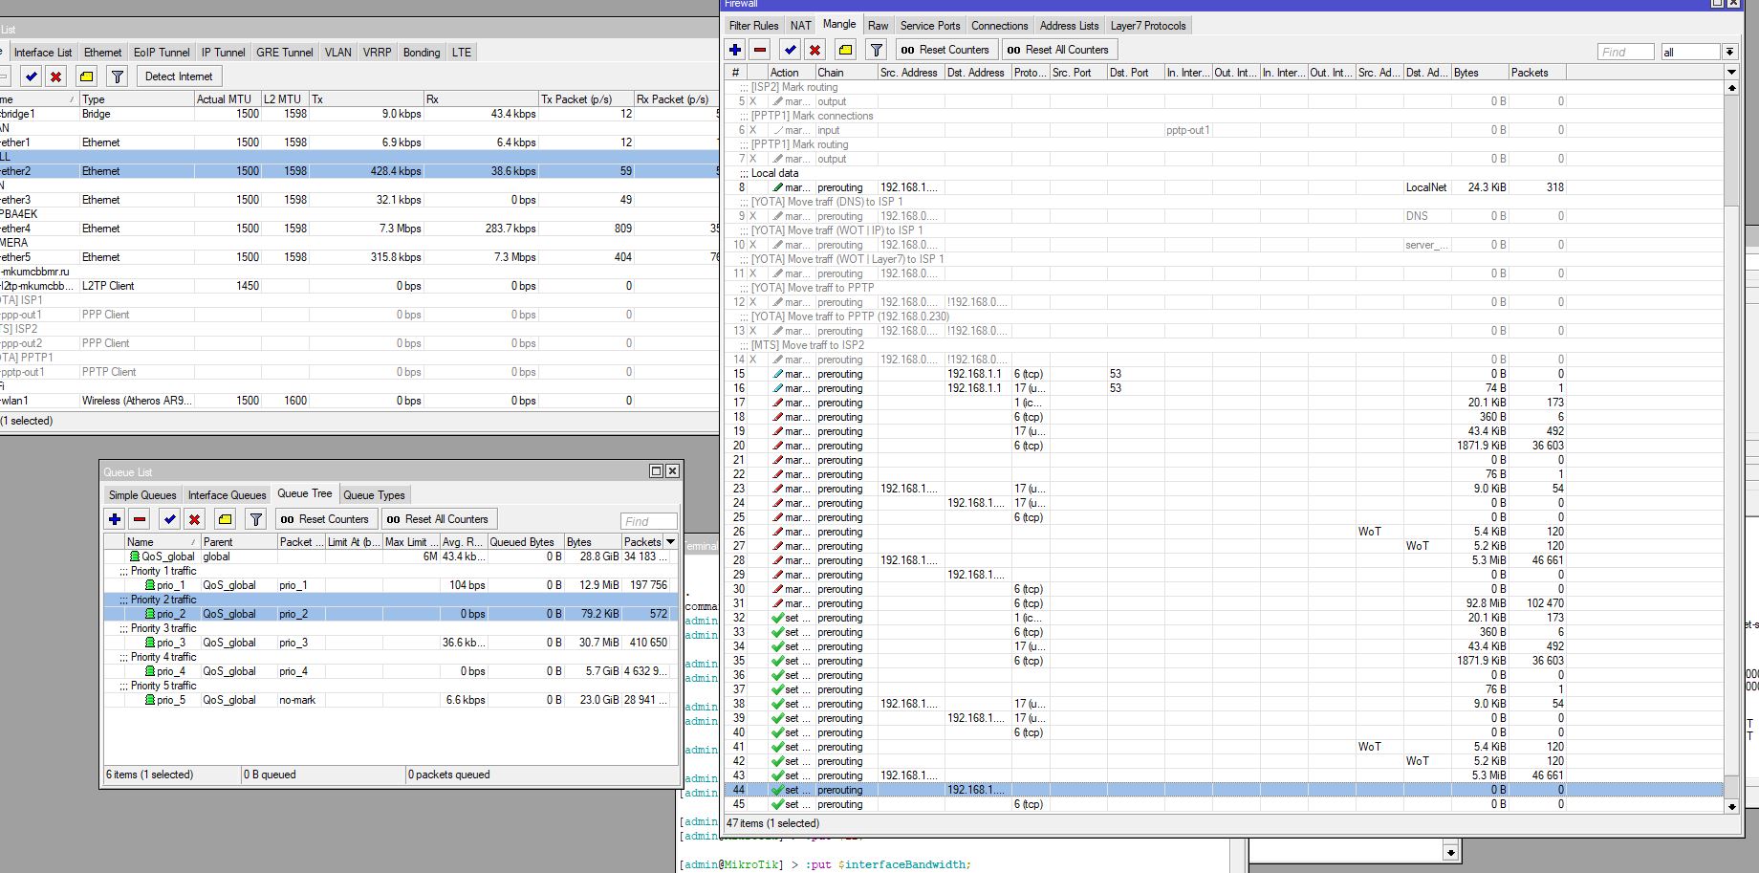
Task: Open column dropdown arrow in Queue Tree header
Action: (671, 541)
